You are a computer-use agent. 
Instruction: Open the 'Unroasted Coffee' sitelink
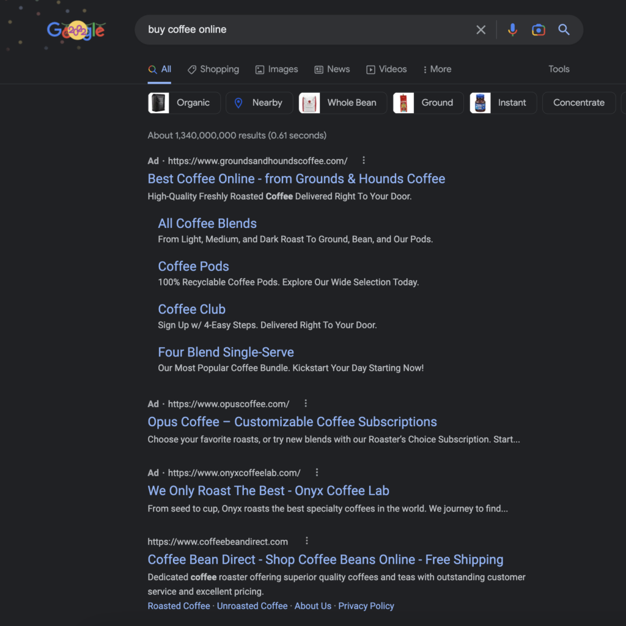tap(252, 606)
